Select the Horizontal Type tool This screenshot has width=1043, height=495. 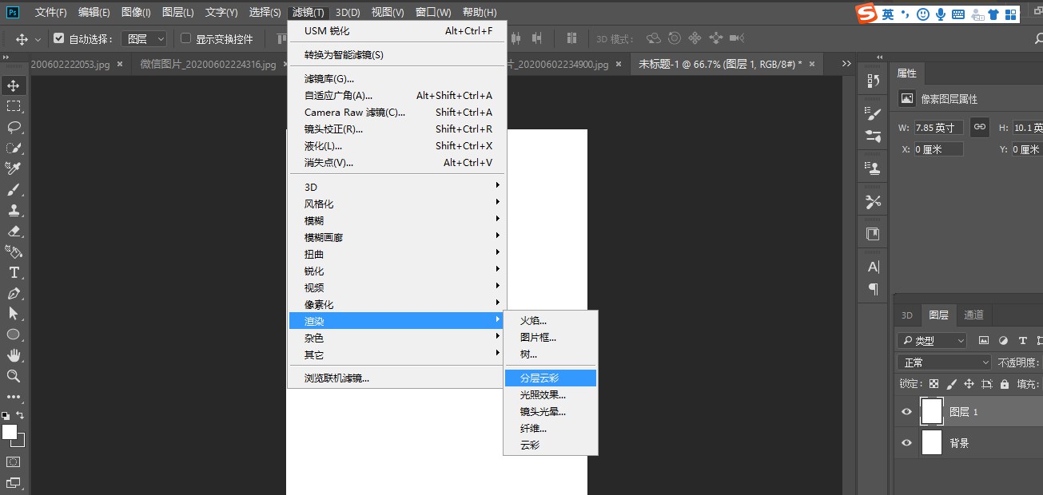(11, 272)
